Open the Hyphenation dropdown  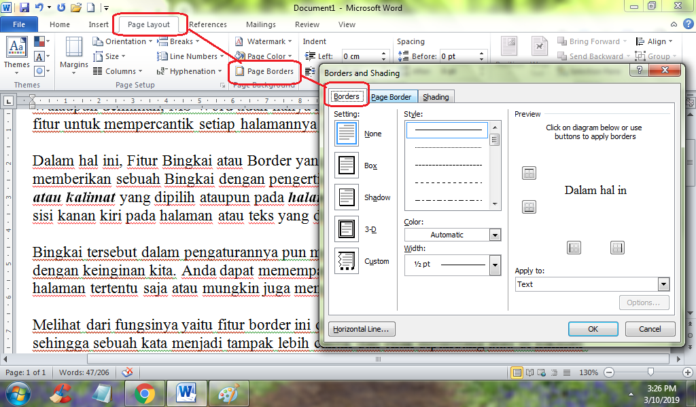[x=189, y=71]
